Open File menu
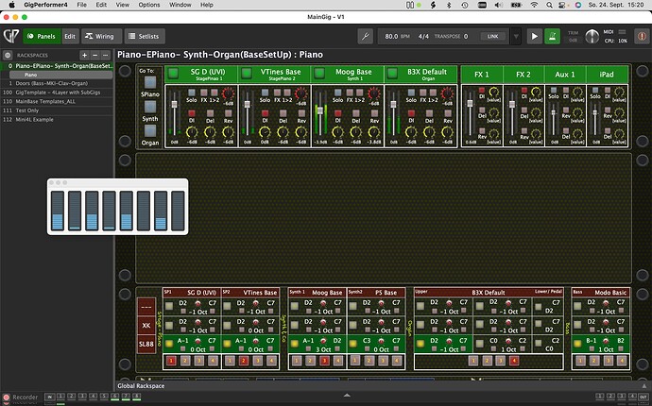 (82, 5)
